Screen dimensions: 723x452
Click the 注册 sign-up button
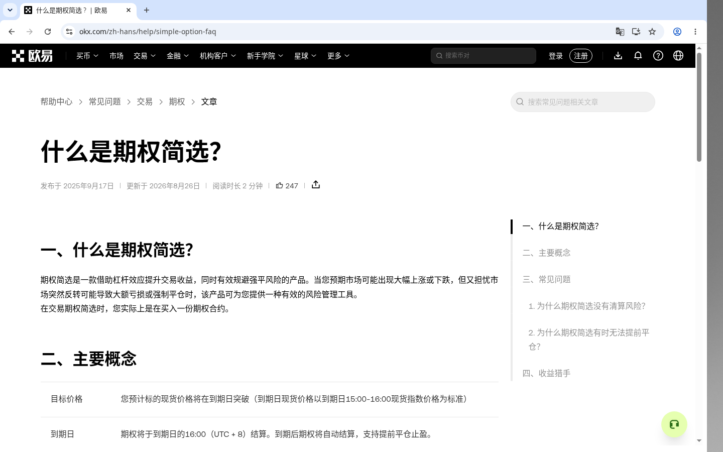coord(581,56)
